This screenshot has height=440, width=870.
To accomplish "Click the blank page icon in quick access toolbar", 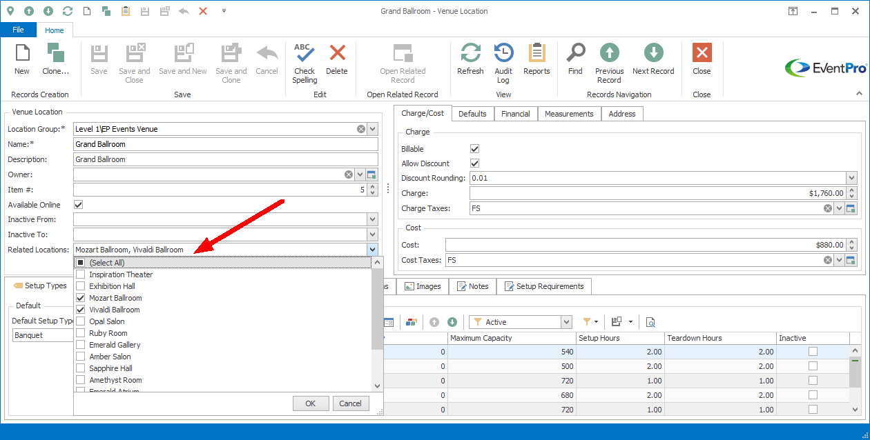I will click(87, 11).
